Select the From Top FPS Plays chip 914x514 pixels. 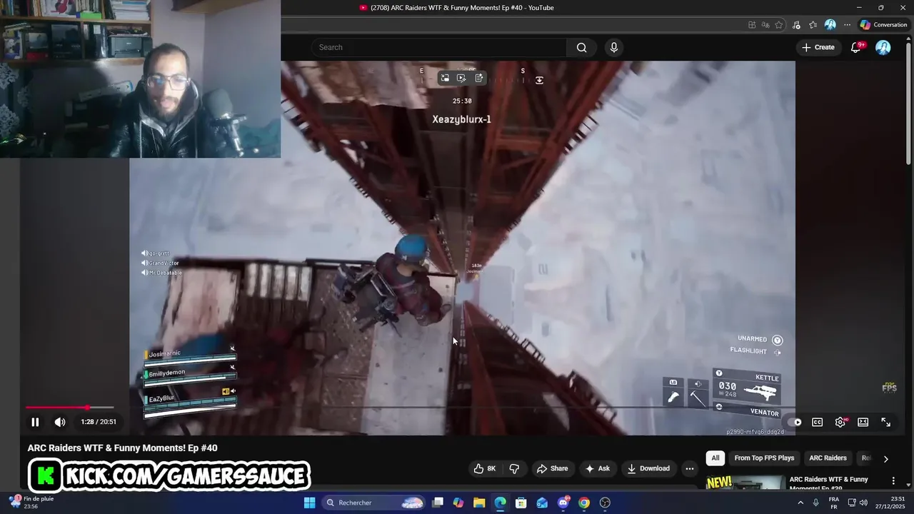tap(764, 458)
